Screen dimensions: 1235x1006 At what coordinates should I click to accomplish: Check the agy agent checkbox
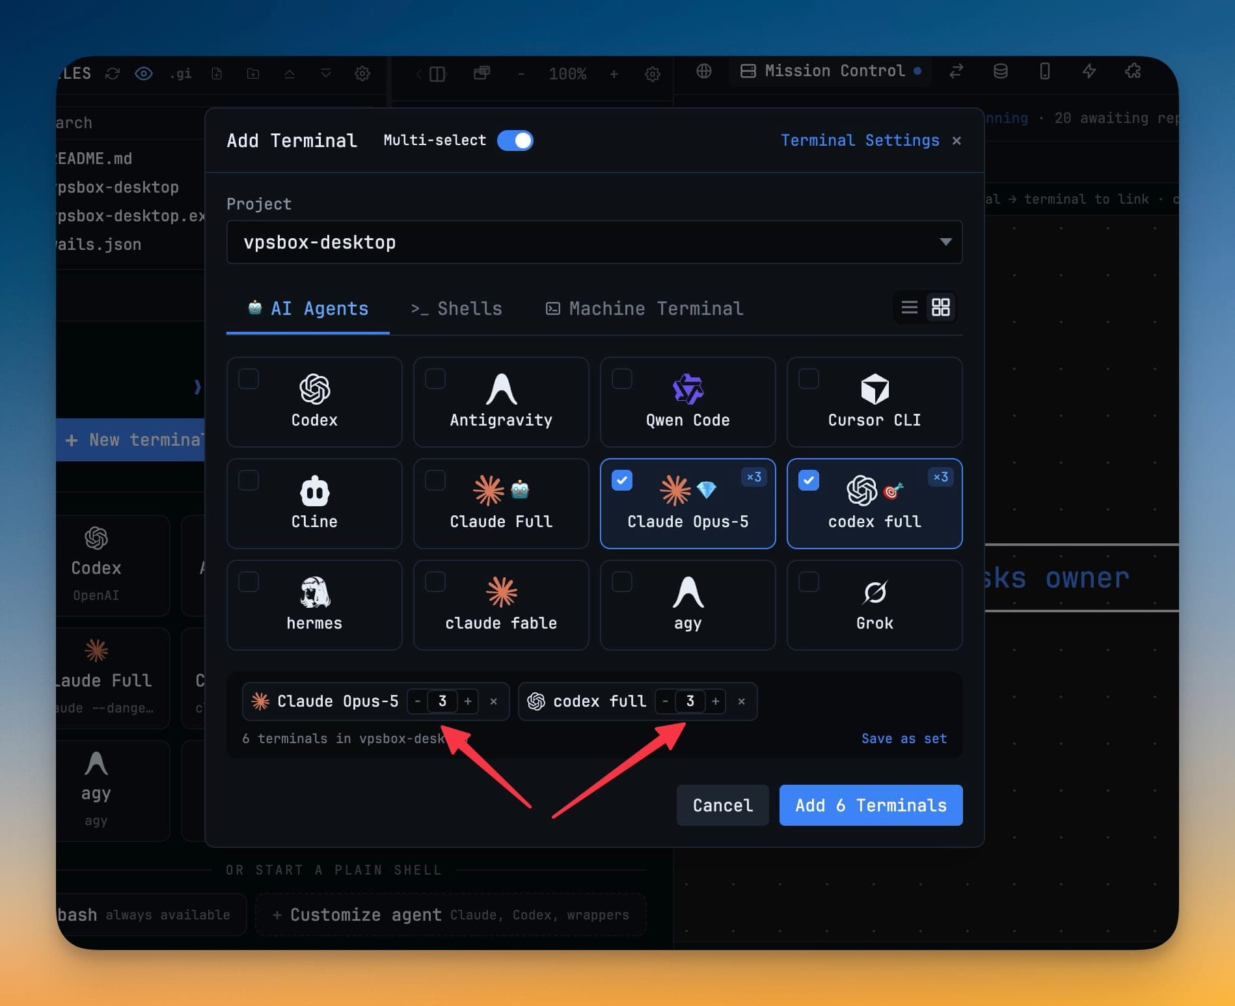coord(622,582)
